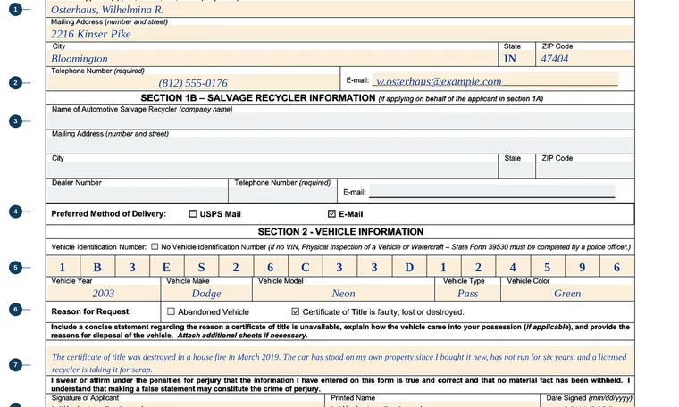This screenshot has height=407, width=679.
Task: Check the USPS Mail delivery checkbox
Action: click(193, 213)
